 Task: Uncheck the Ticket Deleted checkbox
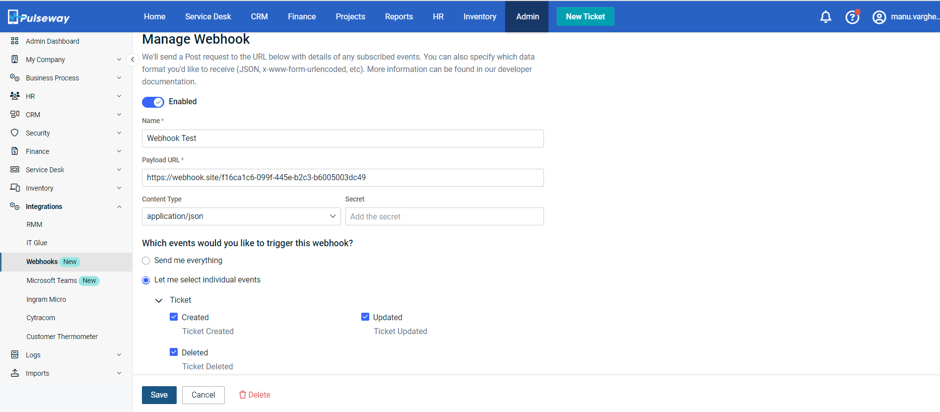[174, 352]
